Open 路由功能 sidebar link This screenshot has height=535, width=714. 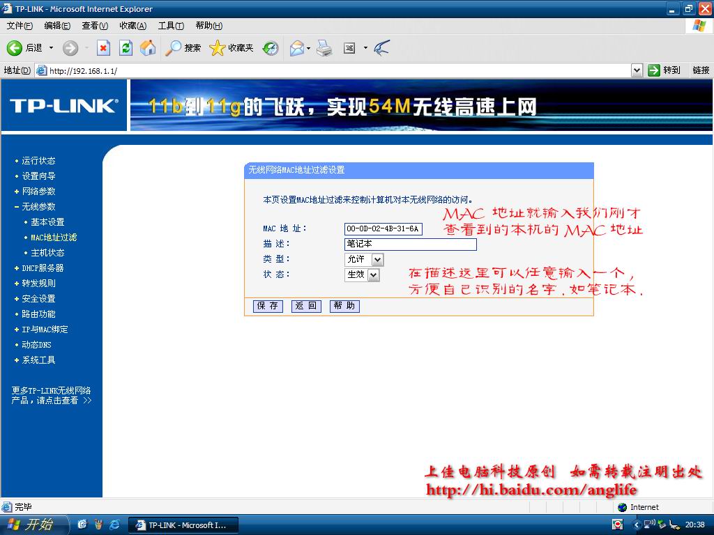38,314
